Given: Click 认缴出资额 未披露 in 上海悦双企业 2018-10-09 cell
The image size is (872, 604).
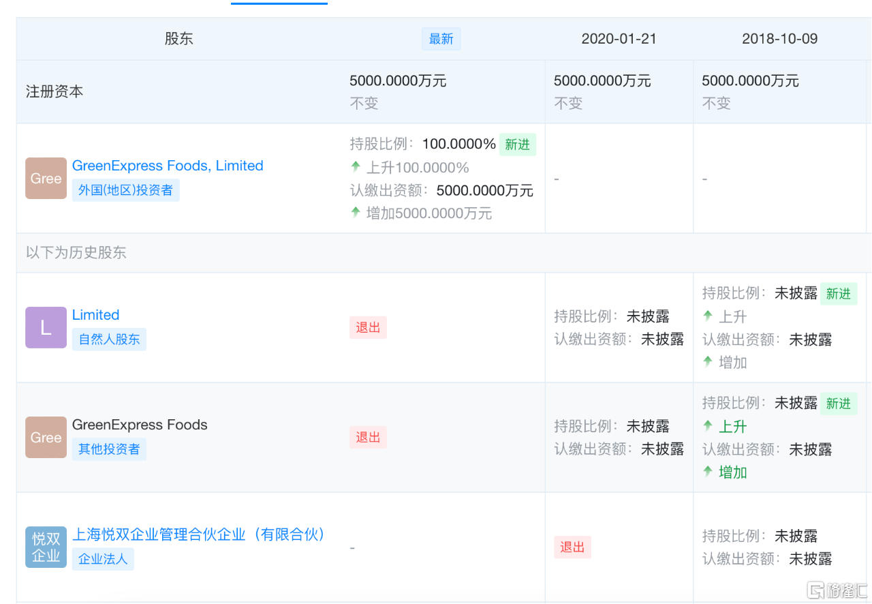Looking at the screenshot, I should (x=811, y=559).
